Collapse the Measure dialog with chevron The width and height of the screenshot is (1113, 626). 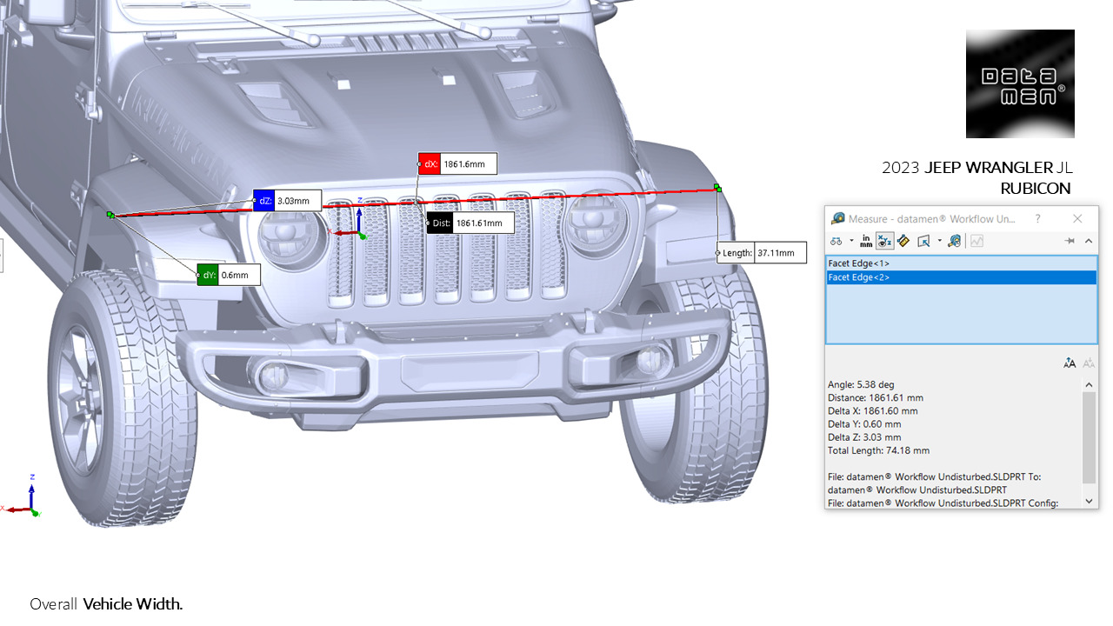1088,241
